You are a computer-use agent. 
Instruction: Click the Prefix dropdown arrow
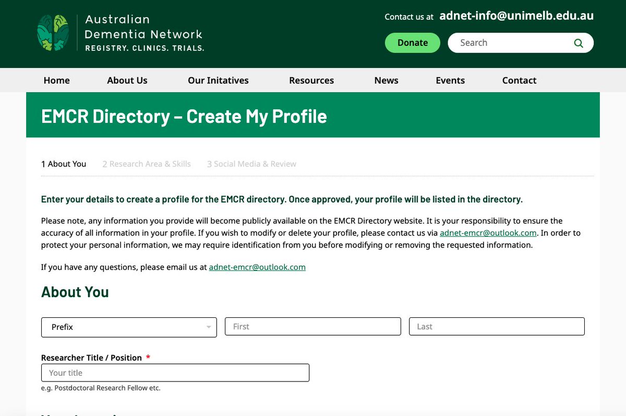(209, 327)
